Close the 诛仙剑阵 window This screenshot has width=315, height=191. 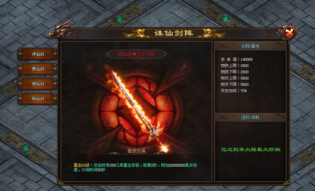coord(289,32)
